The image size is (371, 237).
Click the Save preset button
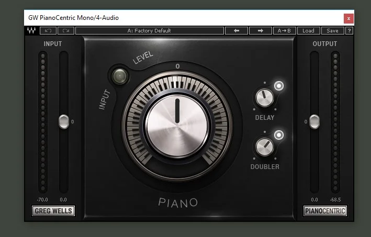332,30
